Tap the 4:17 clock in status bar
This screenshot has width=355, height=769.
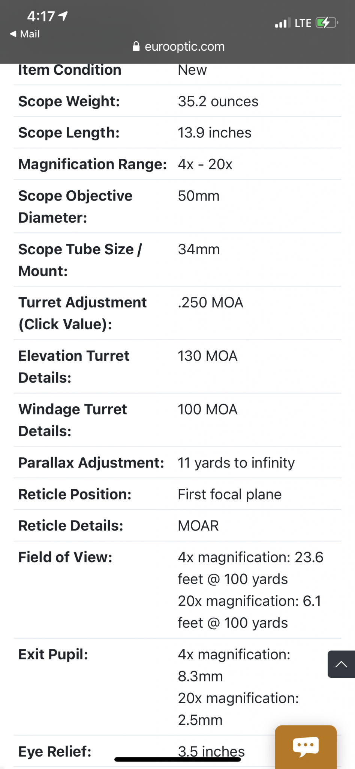tap(41, 16)
